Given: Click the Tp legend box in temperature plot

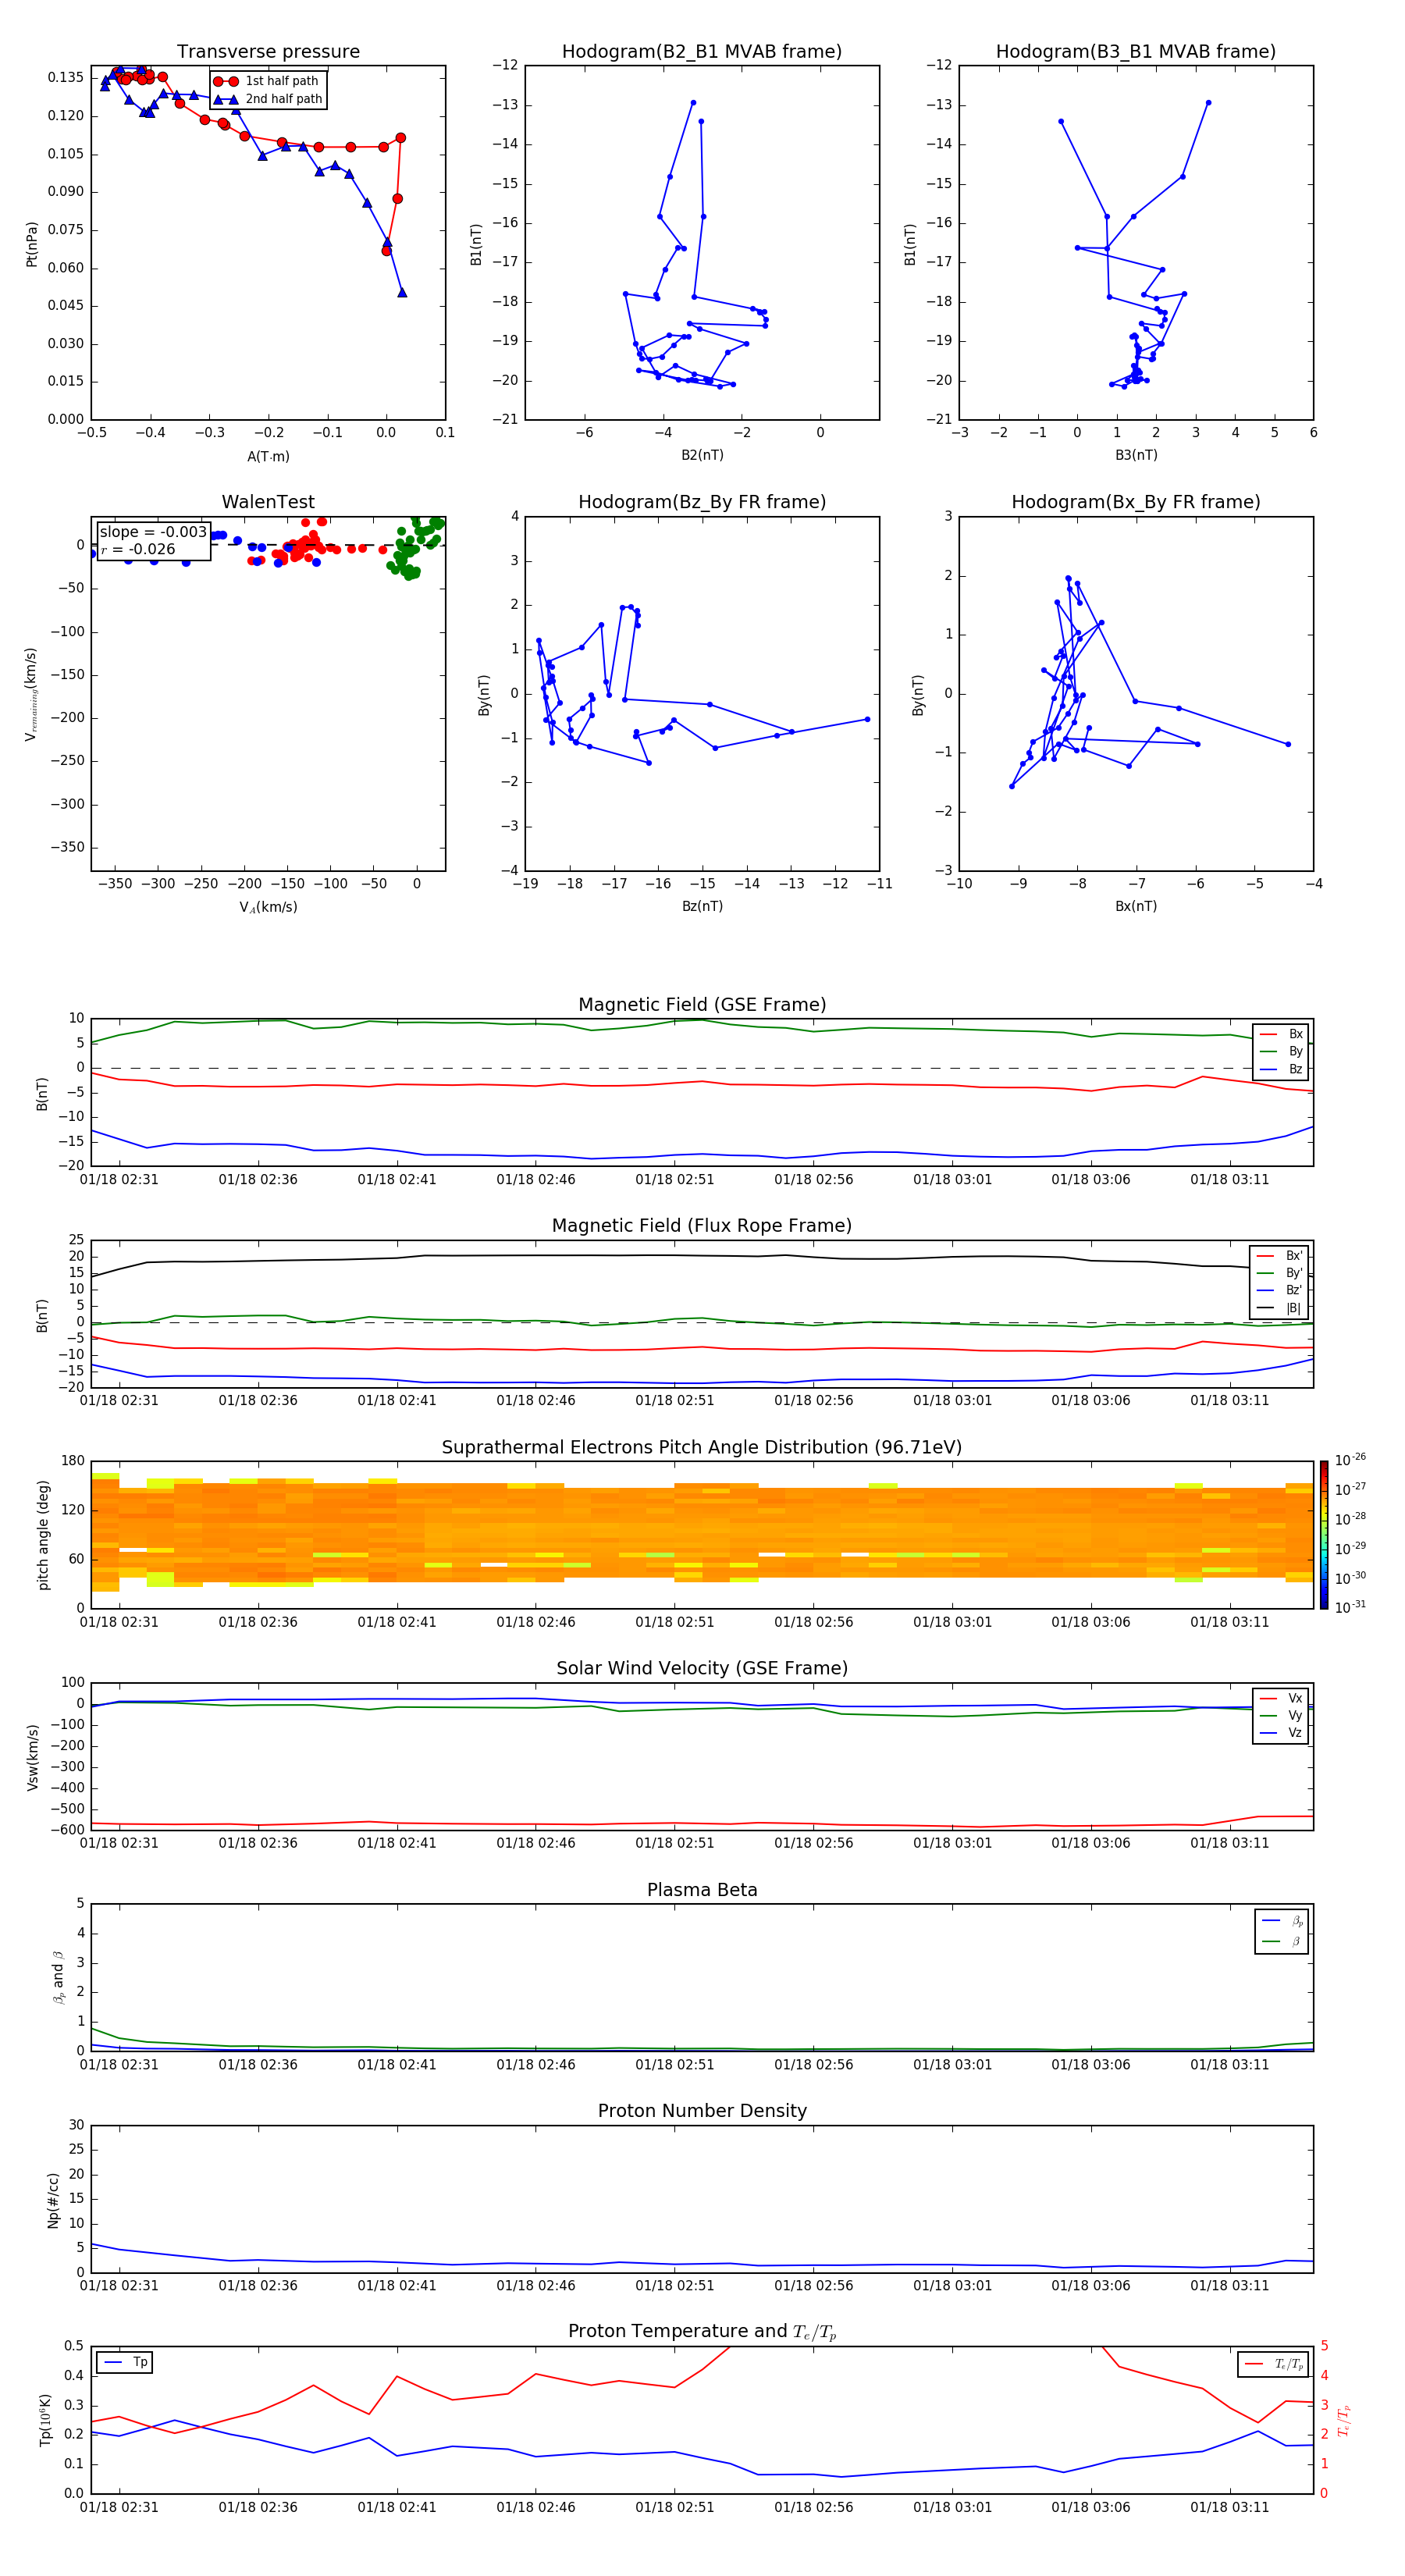Looking at the screenshot, I should (x=125, y=2362).
